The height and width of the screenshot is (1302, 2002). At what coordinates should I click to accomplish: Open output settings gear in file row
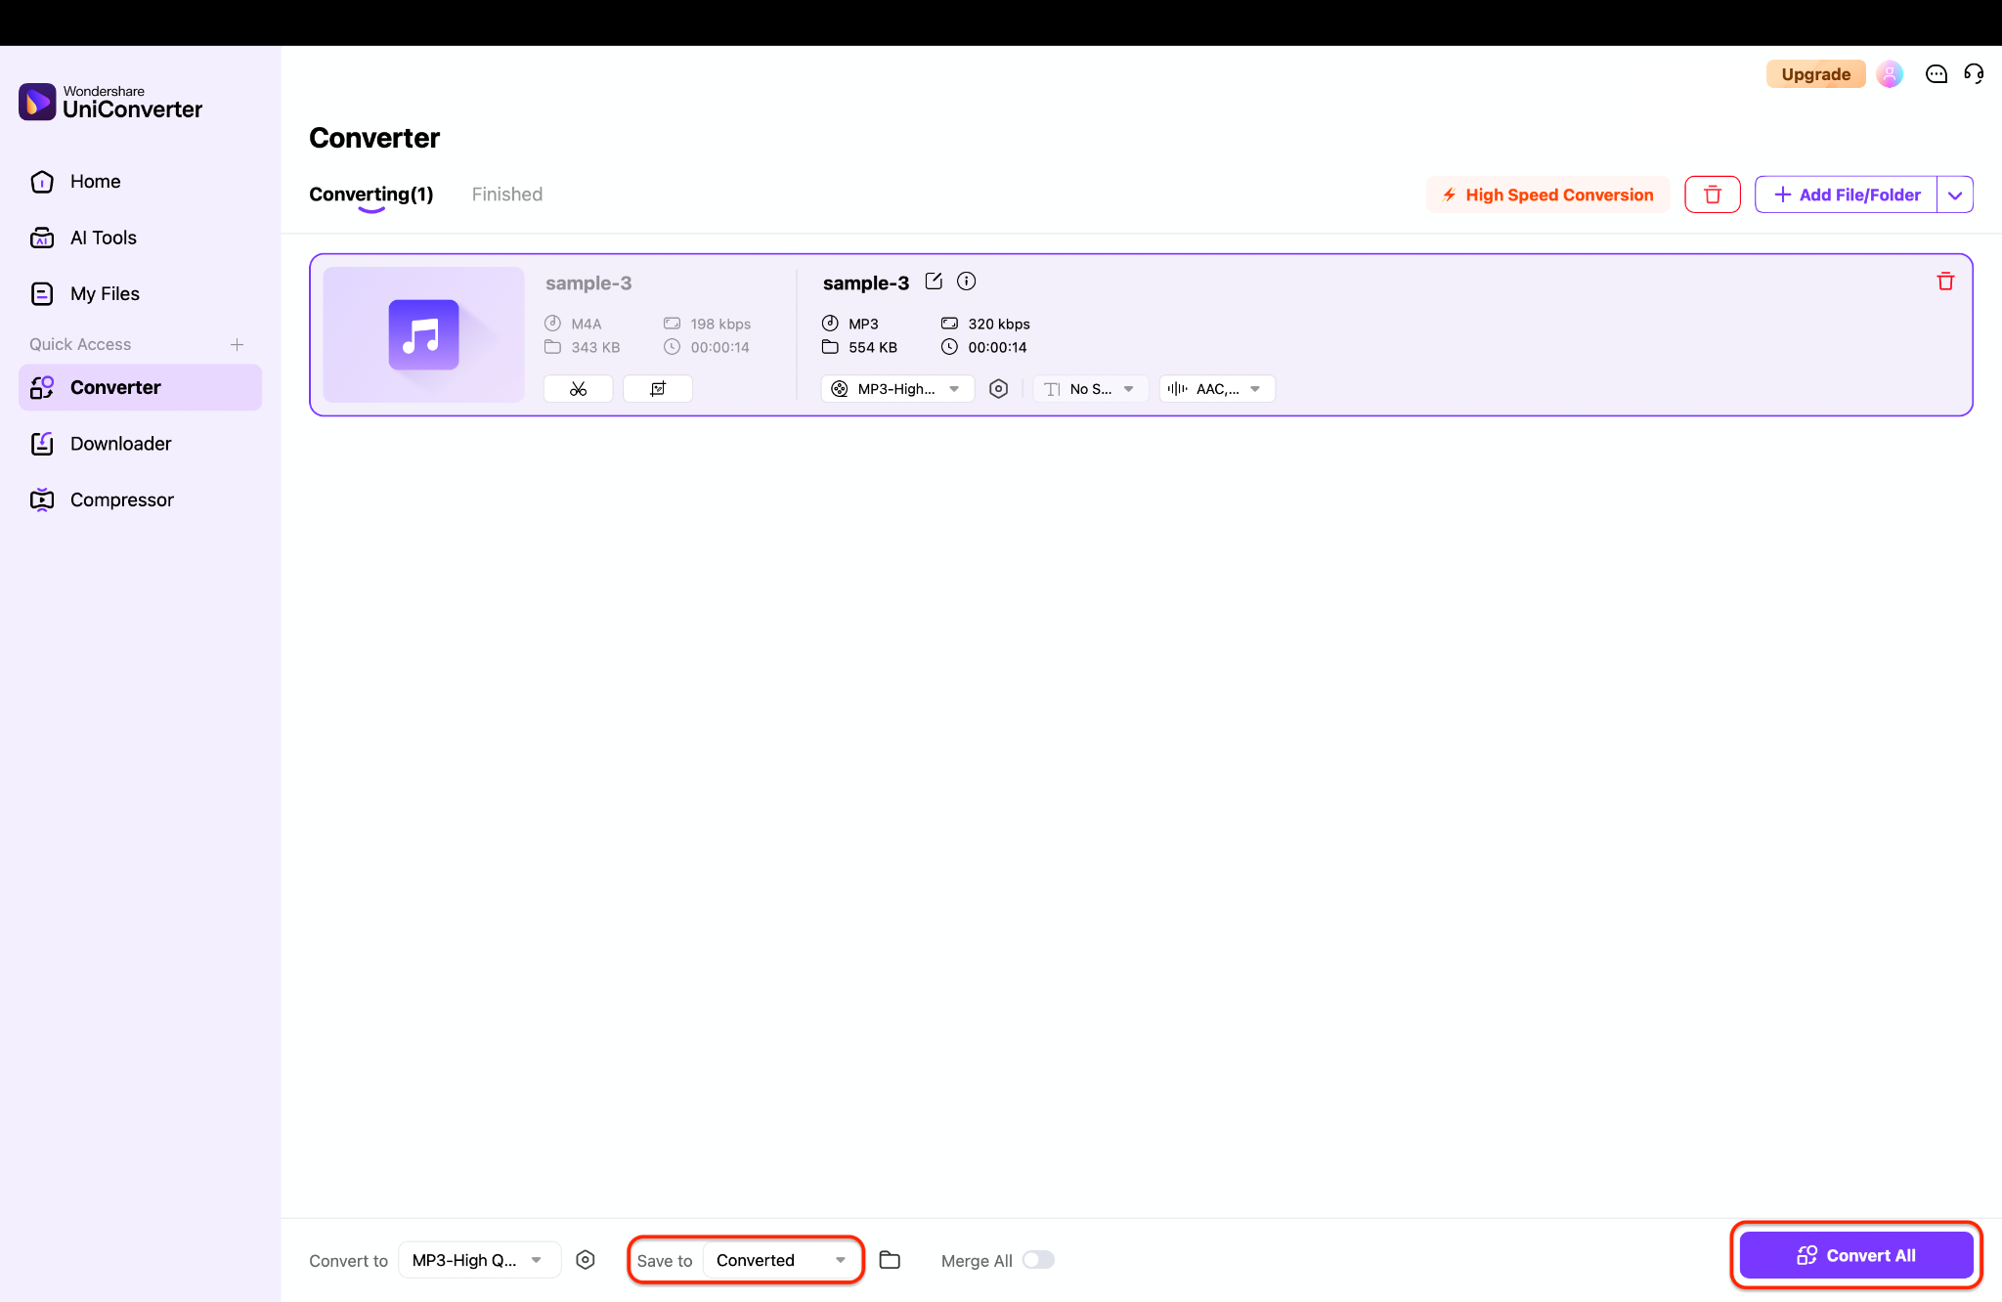click(x=998, y=389)
